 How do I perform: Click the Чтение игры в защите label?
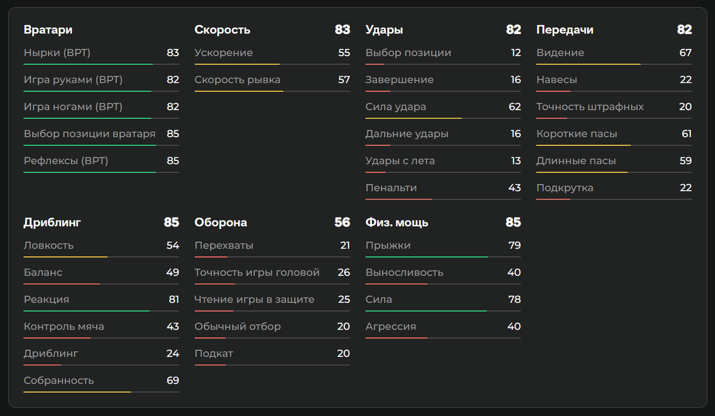pyautogui.click(x=254, y=299)
